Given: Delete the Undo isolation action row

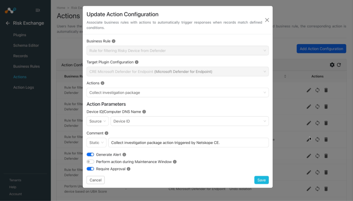Looking at the screenshot, I should (326, 189).
